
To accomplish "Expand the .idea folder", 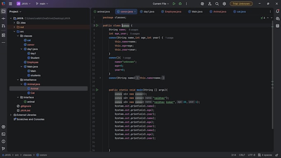I will click(x=14, y=23).
